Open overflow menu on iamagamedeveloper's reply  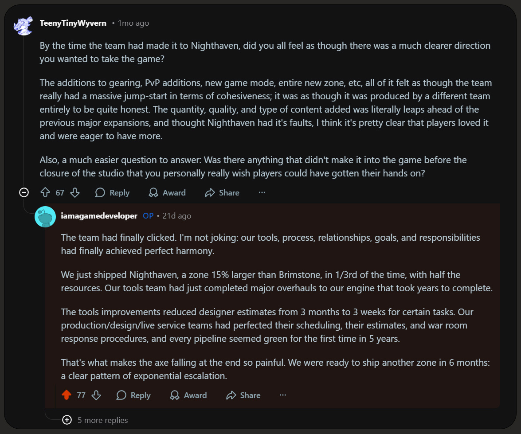click(x=283, y=395)
